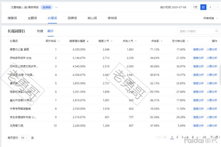The width and height of the screenshot is (221, 147).
Task: Focus the keyword search input field
Action: (x=198, y=31)
